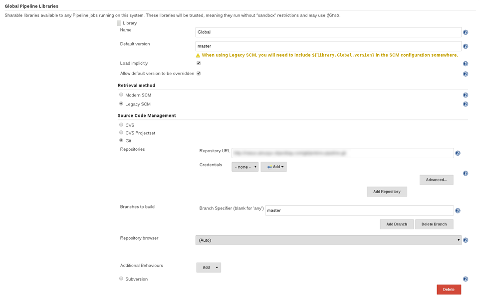
Task: Open help for Modern SCM option
Action: tap(465, 95)
